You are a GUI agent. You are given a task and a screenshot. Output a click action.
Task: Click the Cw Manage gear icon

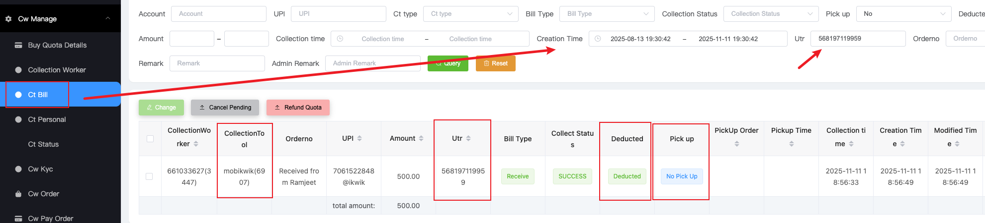(8, 19)
